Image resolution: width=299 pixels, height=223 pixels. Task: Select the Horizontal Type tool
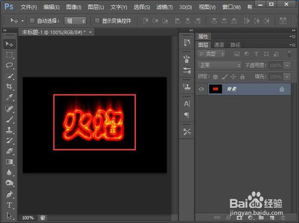pos(9,205)
